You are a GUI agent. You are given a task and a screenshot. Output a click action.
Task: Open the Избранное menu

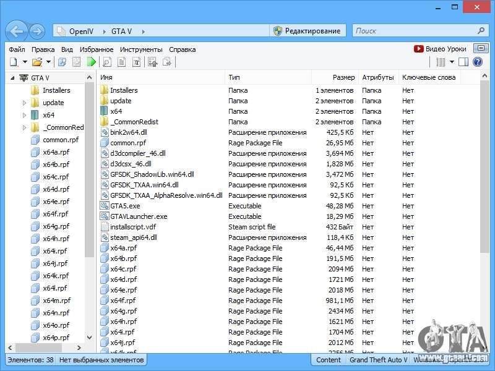tap(97, 49)
